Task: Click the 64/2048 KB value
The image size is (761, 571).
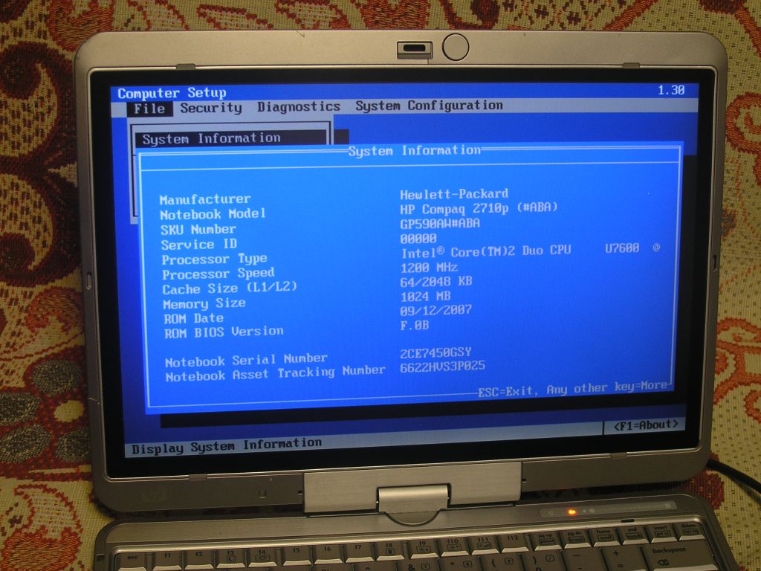Action: [x=436, y=281]
